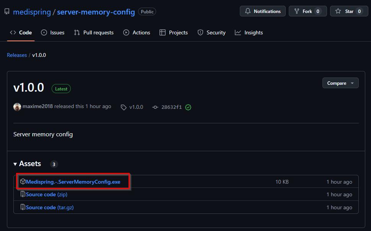This screenshot has width=371, height=231.
Task: Click the 'released this 1 hour ago' text
Action: (83, 107)
